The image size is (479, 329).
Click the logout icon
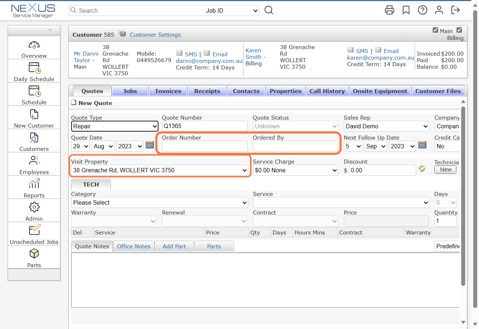(456, 10)
